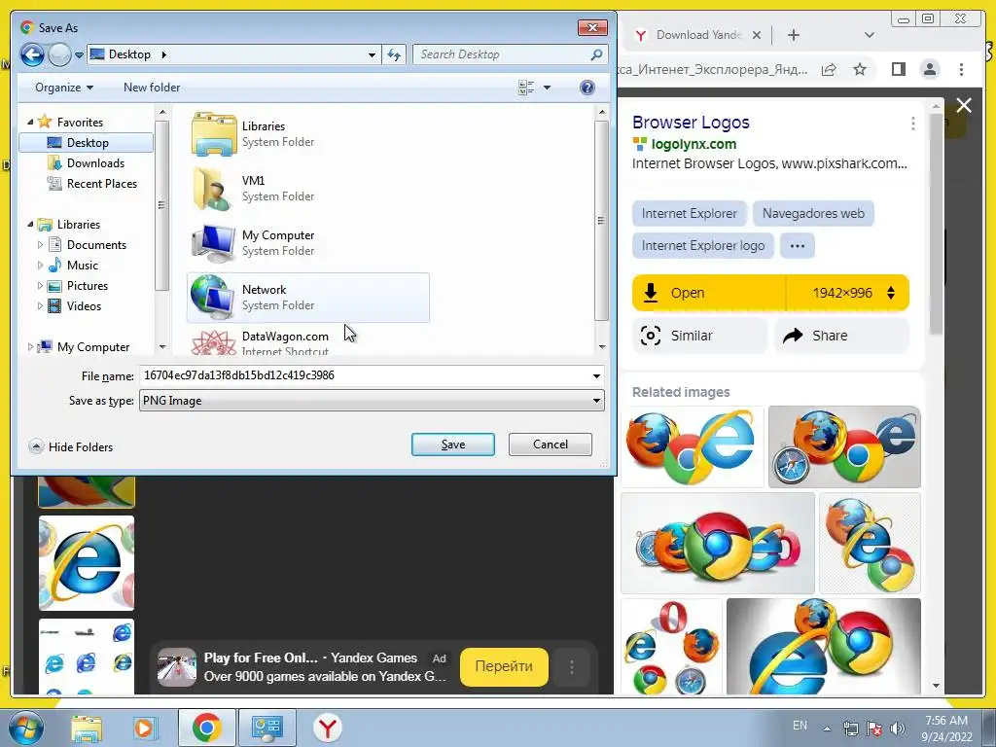The height and width of the screenshot is (747, 996).
Task: Open the recent locations dropdown arrow
Action: click(79, 55)
